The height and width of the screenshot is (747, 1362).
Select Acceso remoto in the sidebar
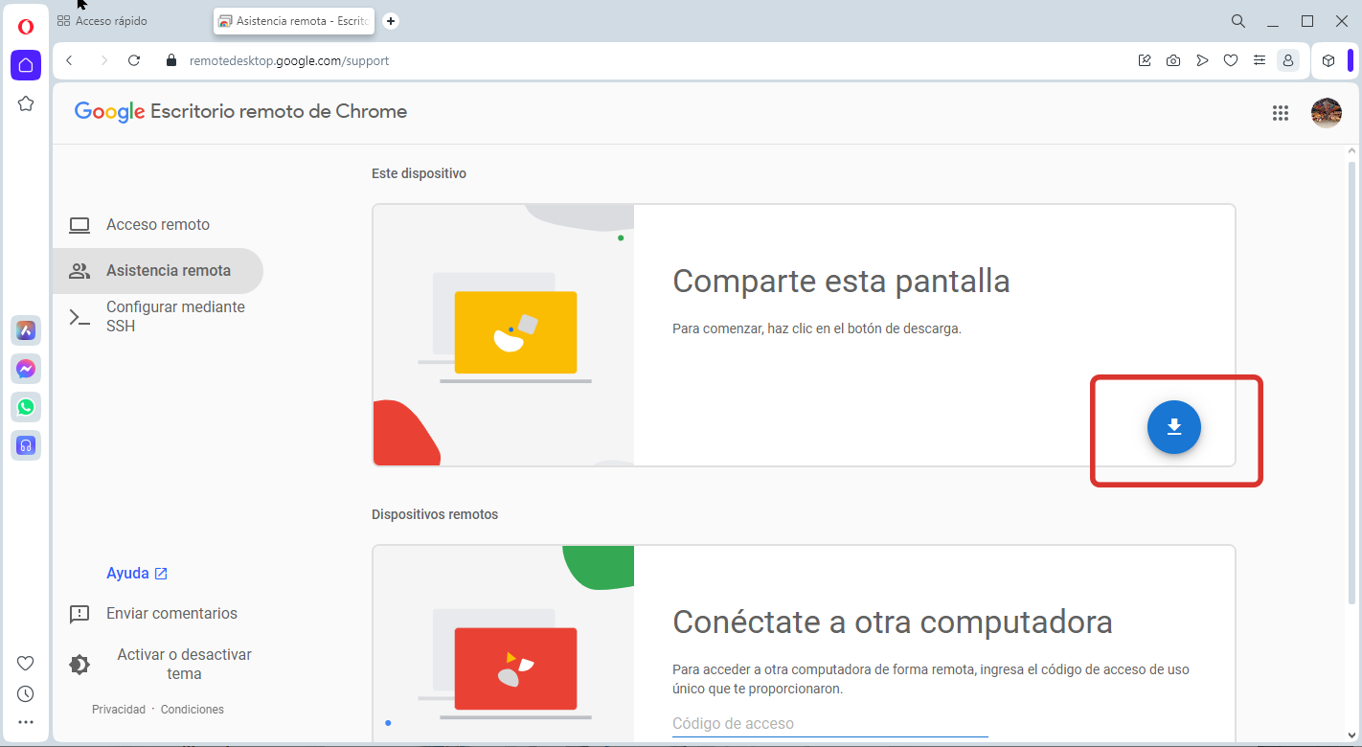click(x=157, y=225)
